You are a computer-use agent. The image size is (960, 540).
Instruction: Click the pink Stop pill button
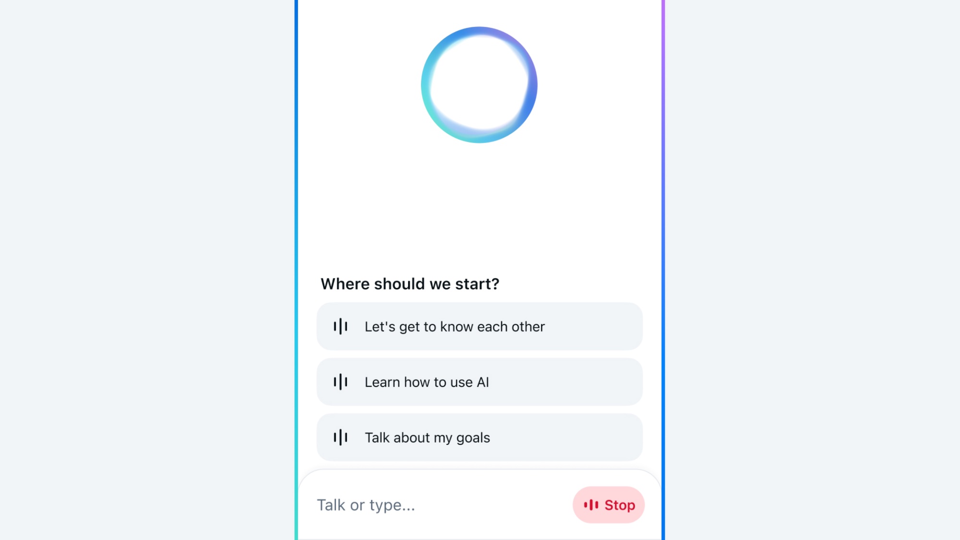(x=608, y=505)
